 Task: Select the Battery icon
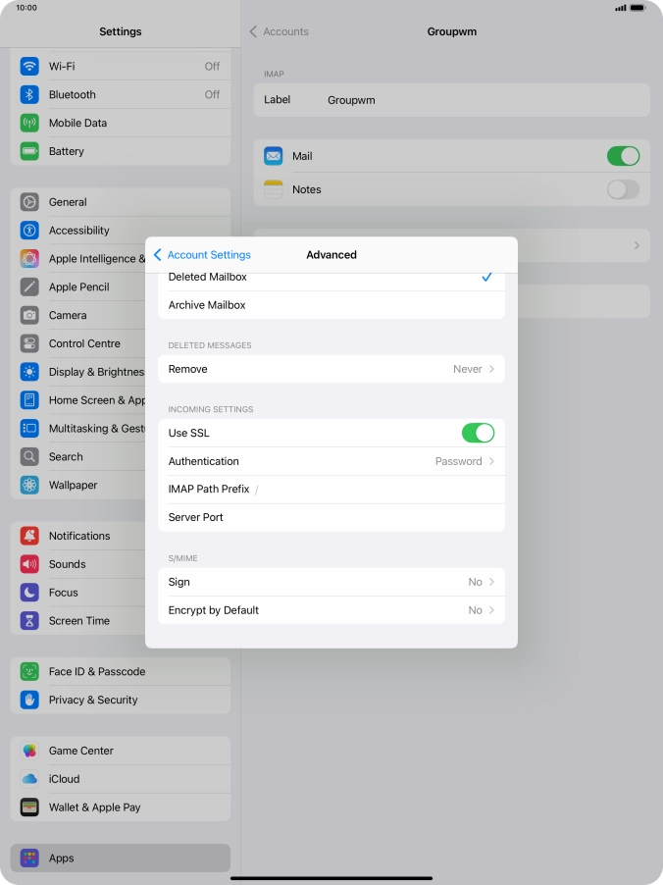29,152
